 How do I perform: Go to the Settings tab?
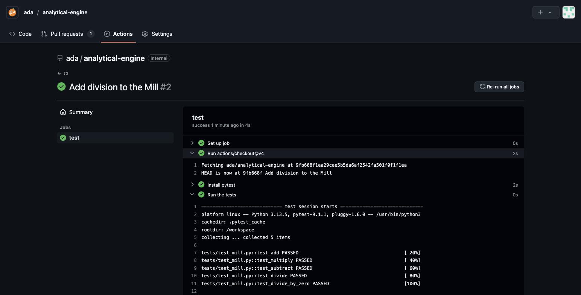pos(157,34)
